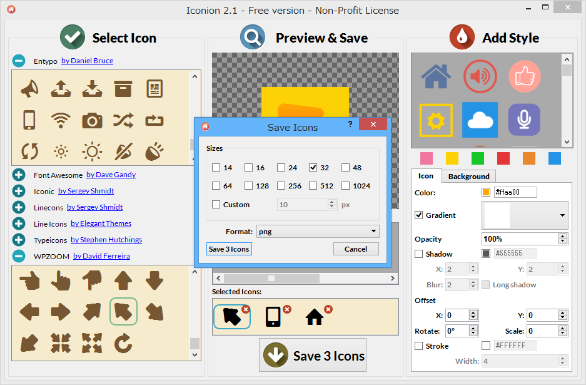The image size is (586, 385).
Task: Check the 14 size box
Action: coord(216,168)
